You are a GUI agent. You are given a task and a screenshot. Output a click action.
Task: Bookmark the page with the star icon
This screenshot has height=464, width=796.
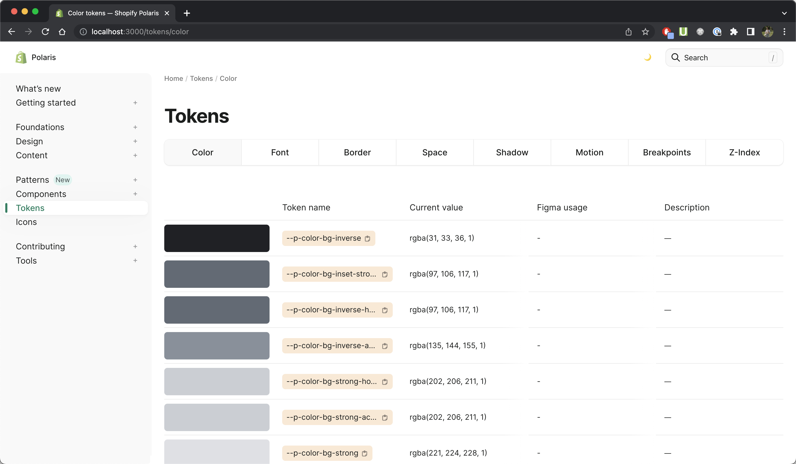(x=645, y=32)
